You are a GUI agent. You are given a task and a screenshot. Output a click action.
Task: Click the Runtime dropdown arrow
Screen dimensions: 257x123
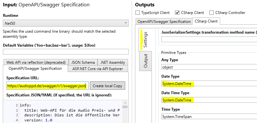[125, 23]
